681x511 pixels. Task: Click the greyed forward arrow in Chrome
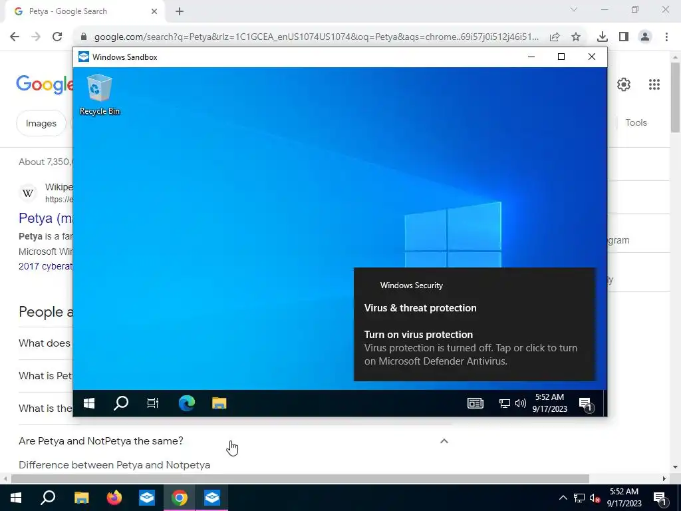[36, 37]
